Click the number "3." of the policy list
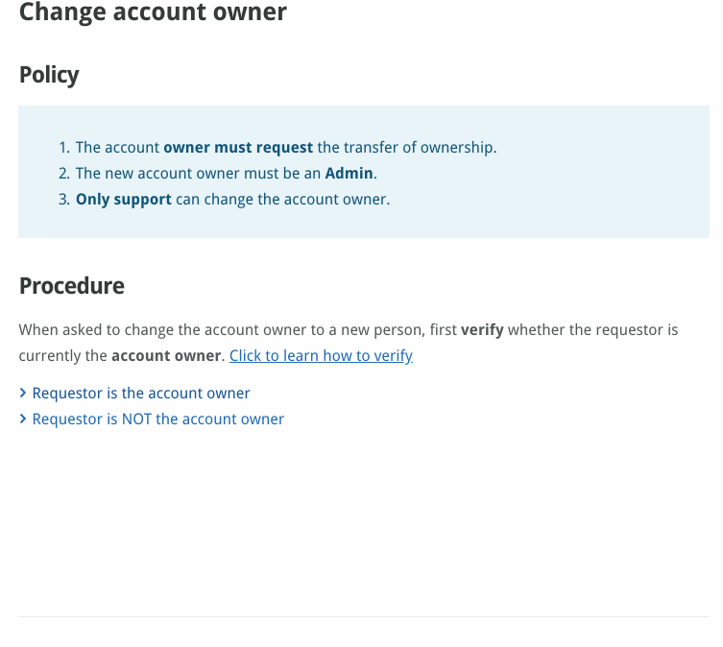This screenshot has width=723, height=647. click(x=64, y=200)
